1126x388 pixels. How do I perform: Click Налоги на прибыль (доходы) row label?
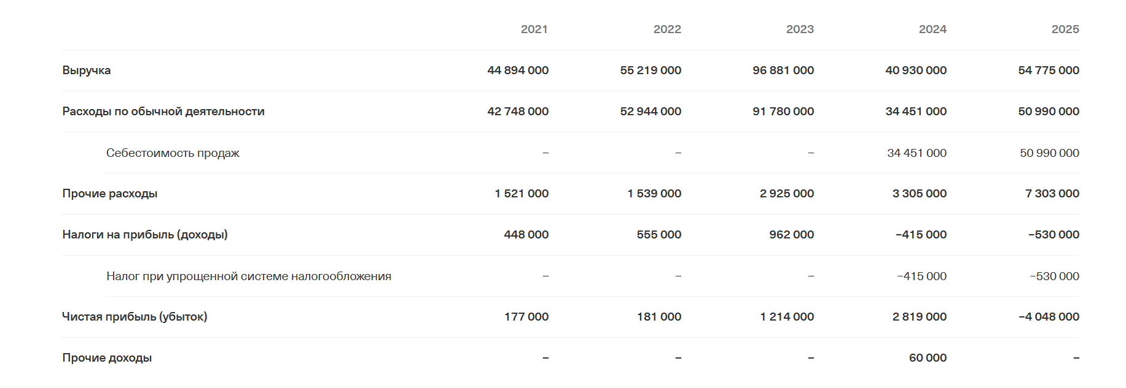[x=145, y=235]
